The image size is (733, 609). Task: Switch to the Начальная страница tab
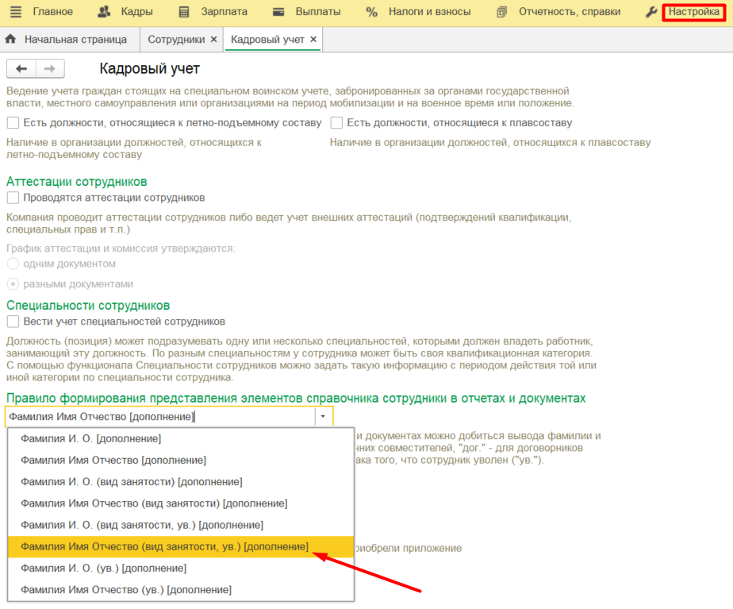70,39
